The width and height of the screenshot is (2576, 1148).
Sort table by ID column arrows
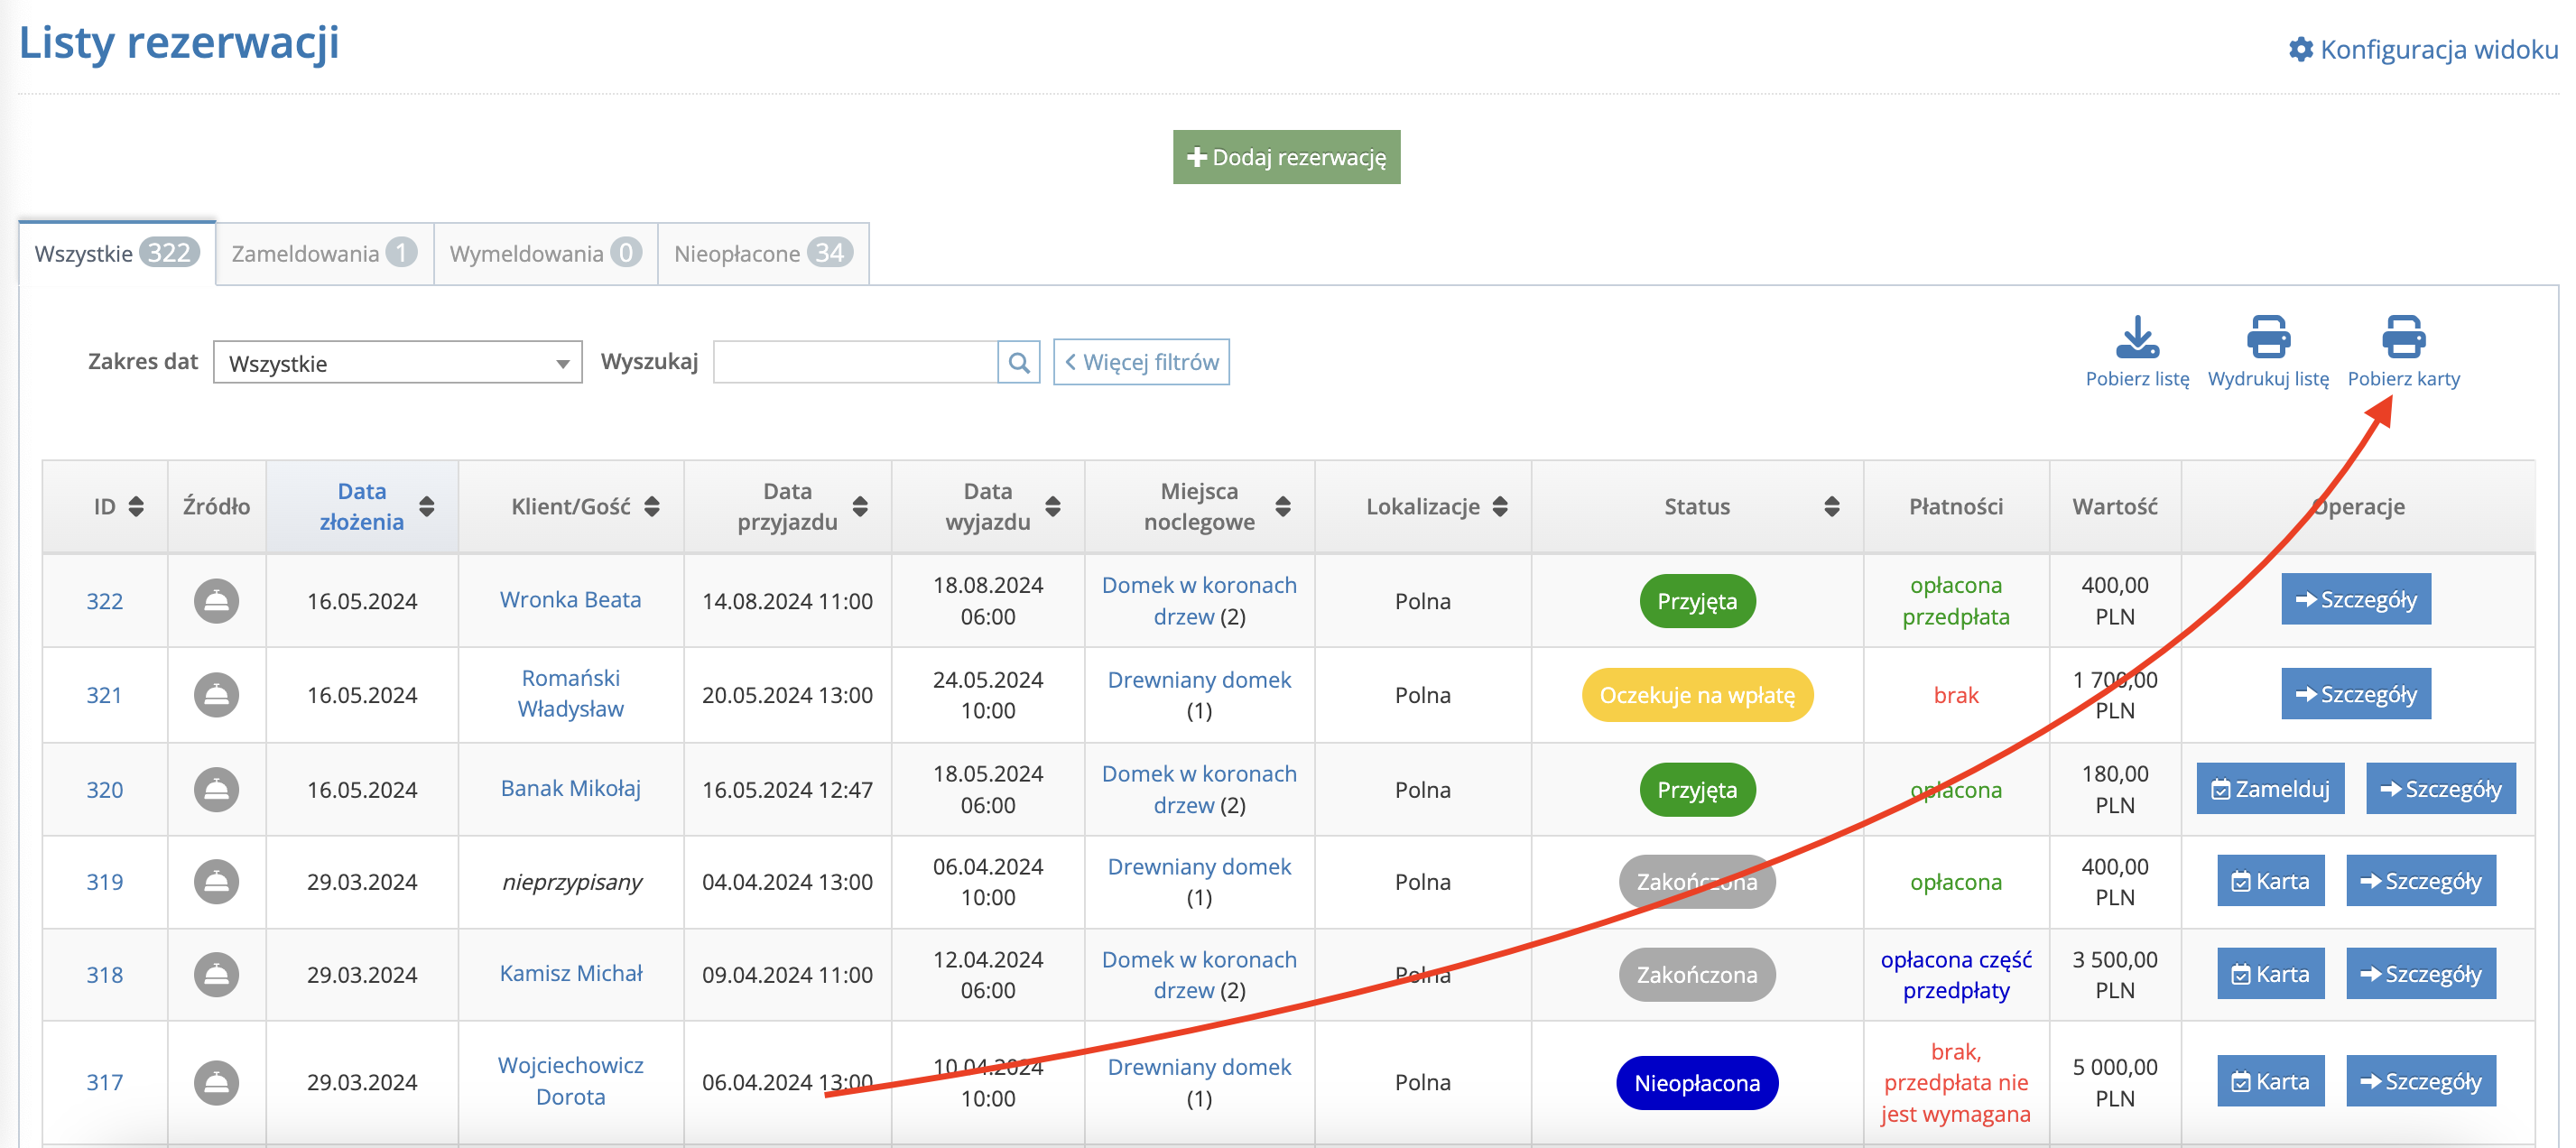(x=136, y=507)
